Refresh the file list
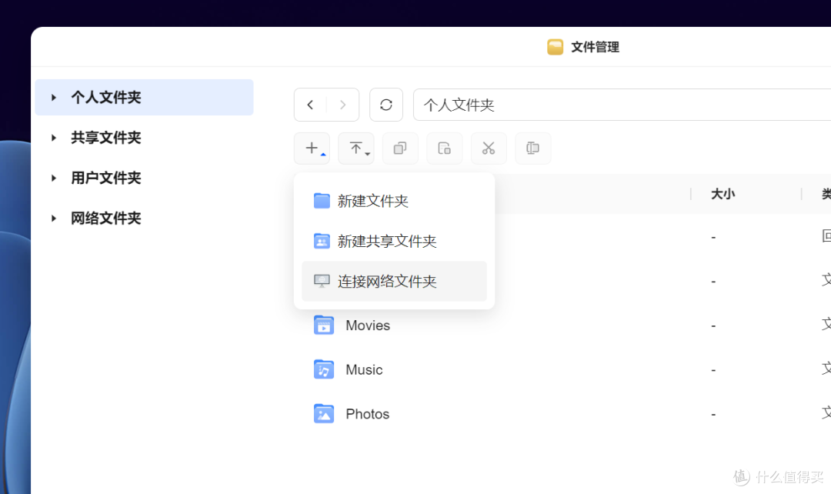This screenshot has width=831, height=494. point(385,105)
